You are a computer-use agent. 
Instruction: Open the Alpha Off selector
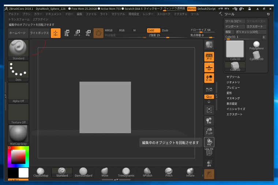coord(18,92)
